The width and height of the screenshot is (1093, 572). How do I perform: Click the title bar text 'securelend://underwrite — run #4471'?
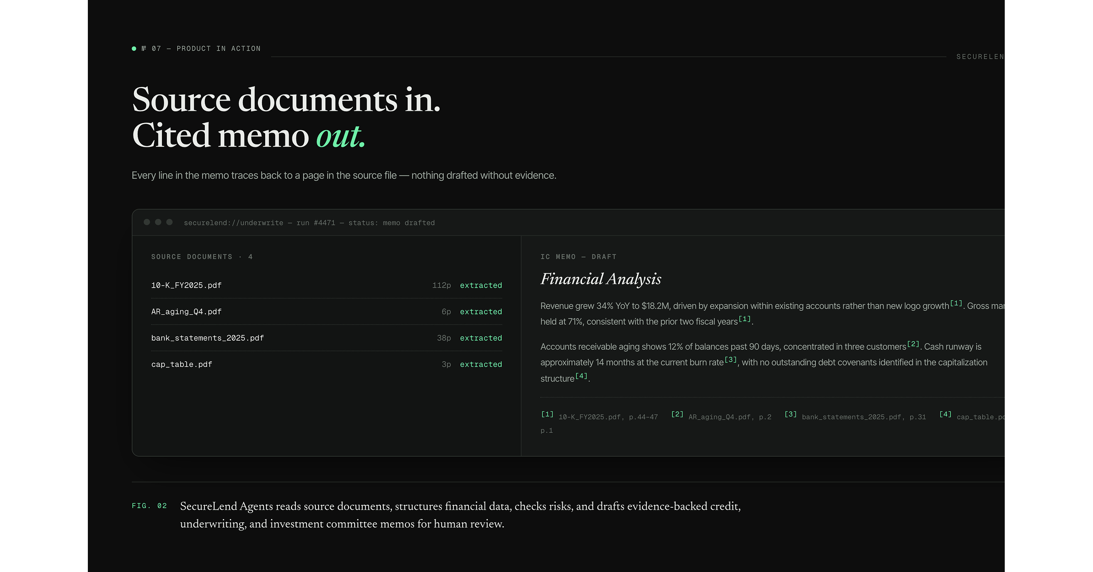[x=259, y=223]
